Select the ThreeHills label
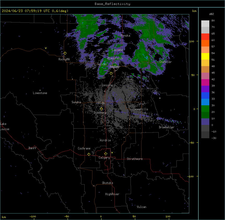 click(140, 109)
